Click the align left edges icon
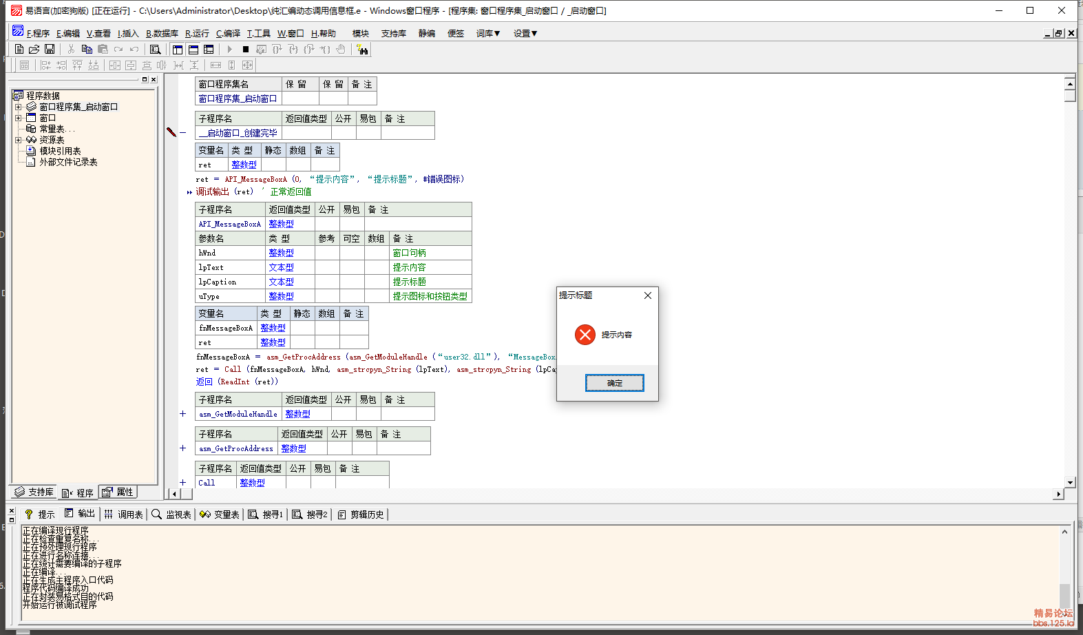Screen dimensions: 1083x635 pos(45,65)
